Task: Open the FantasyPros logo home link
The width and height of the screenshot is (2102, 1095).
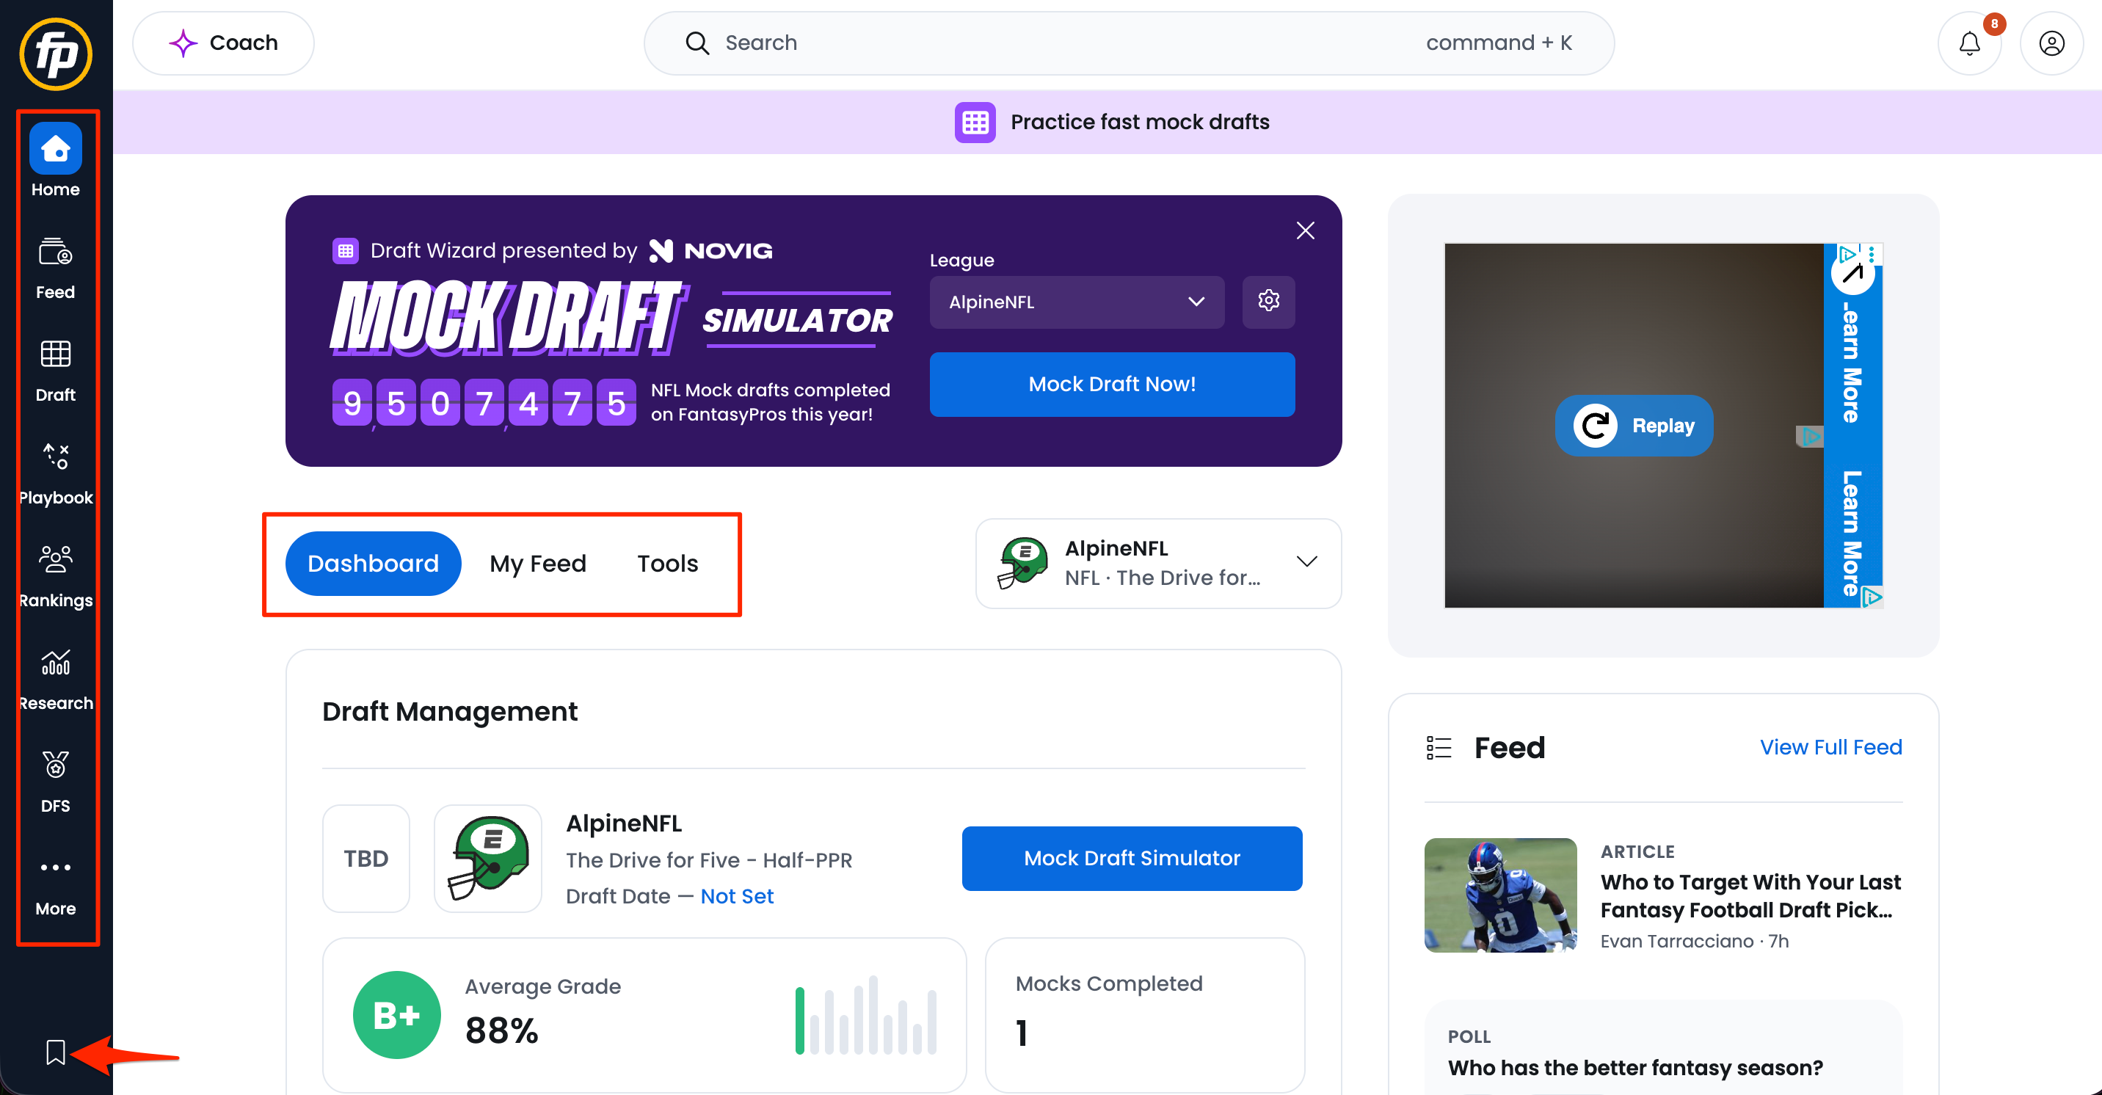Action: pos(56,54)
